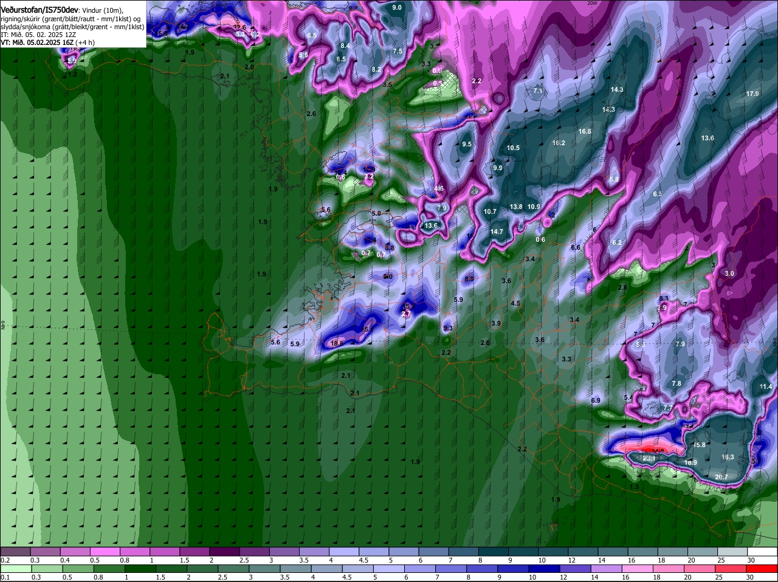Image resolution: width=778 pixels, height=582 pixels.
Task: Click the 9.5 value on the map
Action: pyautogui.click(x=467, y=144)
